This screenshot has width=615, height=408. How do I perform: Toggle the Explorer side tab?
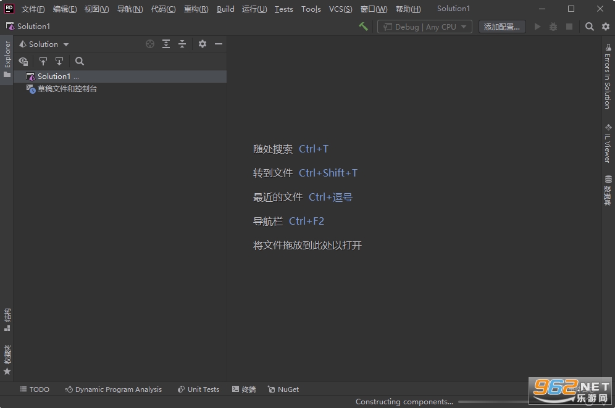coord(7,59)
